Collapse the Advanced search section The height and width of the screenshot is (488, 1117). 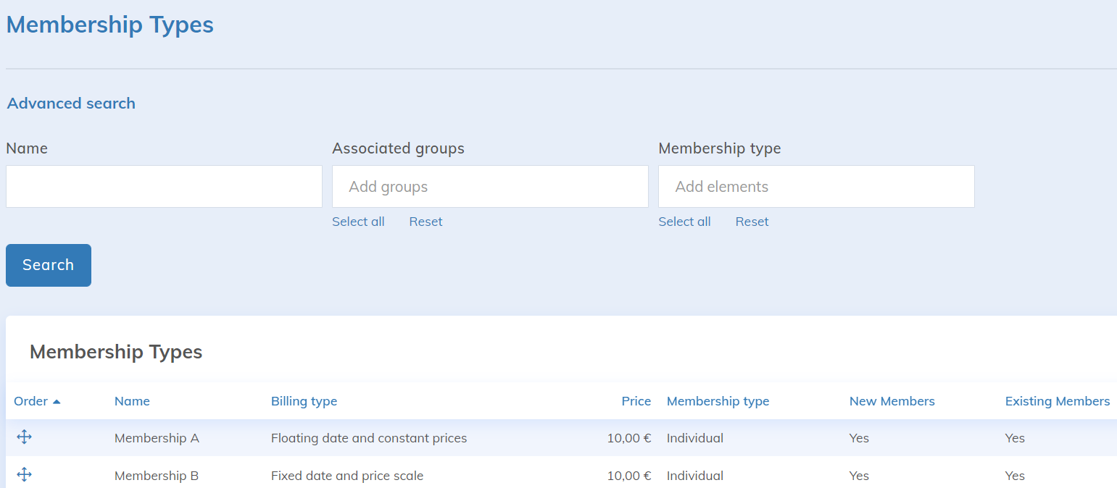tap(71, 104)
